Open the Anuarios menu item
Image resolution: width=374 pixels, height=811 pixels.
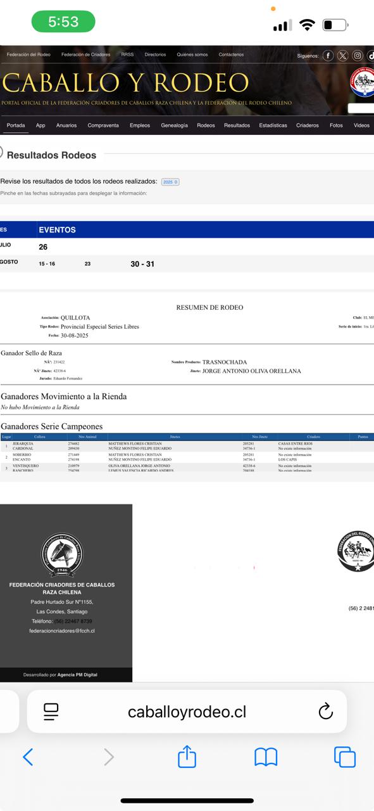pyautogui.click(x=66, y=125)
